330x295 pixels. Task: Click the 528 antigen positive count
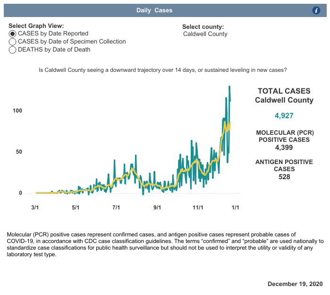tap(284, 177)
